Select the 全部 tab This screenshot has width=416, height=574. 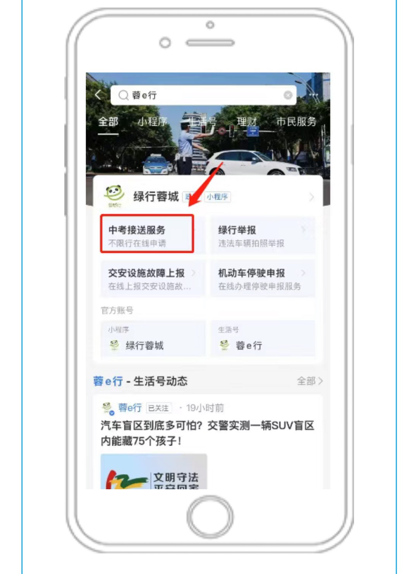(x=108, y=122)
